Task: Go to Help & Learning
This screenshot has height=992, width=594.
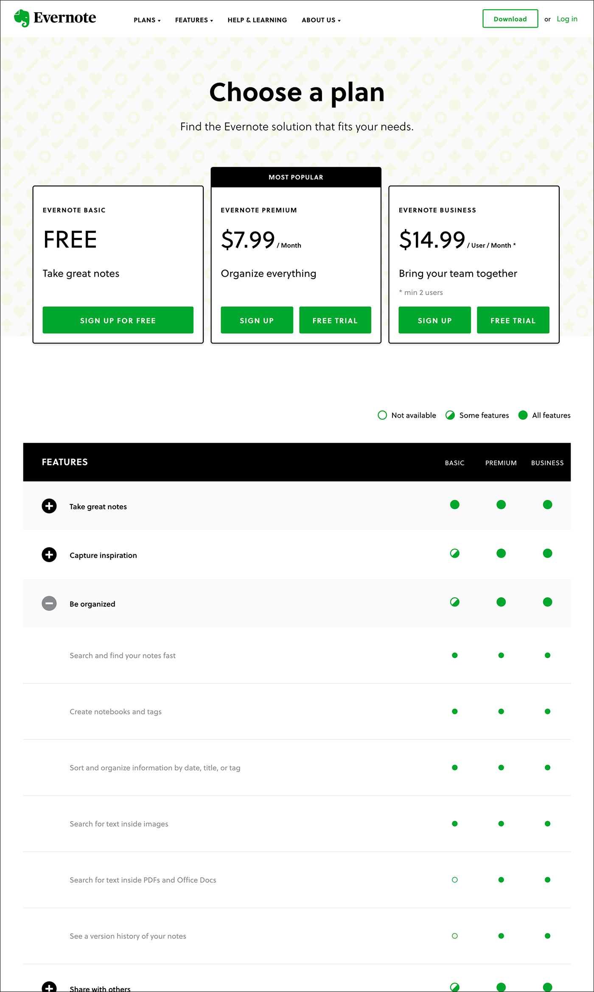Action: pyautogui.click(x=257, y=20)
